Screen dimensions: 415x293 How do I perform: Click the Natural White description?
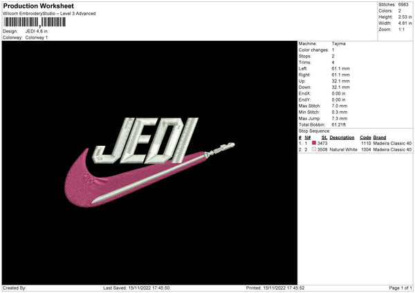(x=344, y=149)
